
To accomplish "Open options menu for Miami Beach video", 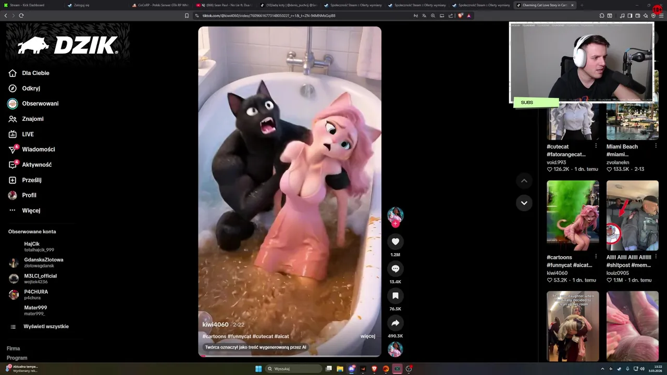I will [656, 146].
